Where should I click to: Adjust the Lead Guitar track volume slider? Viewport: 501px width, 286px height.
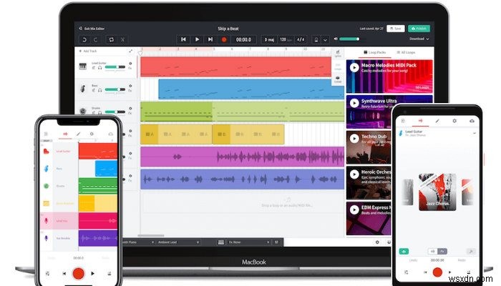tap(115, 67)
